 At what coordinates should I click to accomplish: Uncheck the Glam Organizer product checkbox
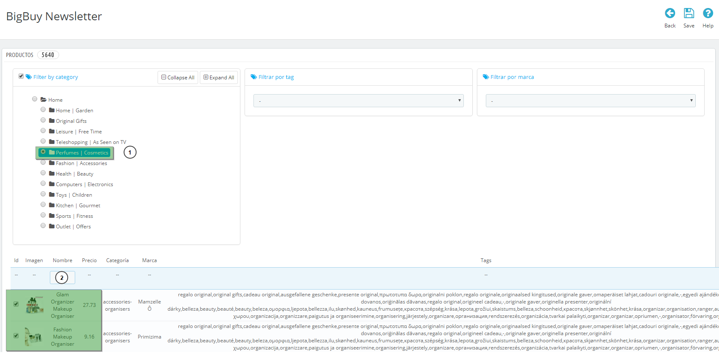point(16,304)
